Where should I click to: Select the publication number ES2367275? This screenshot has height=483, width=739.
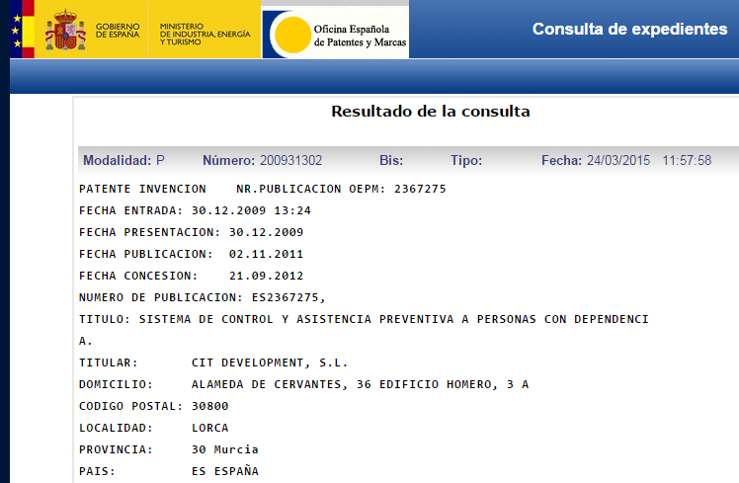[x=286, y=297]
